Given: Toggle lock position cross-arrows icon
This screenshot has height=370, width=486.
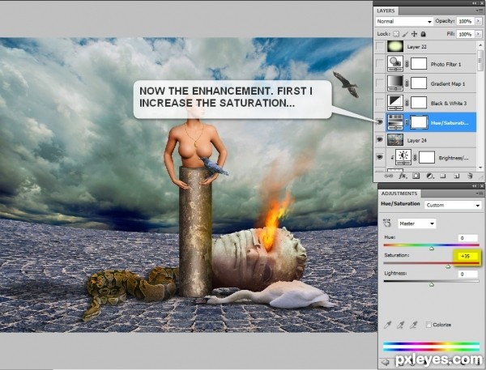Looking at the screenshot, I should [414, 34].
